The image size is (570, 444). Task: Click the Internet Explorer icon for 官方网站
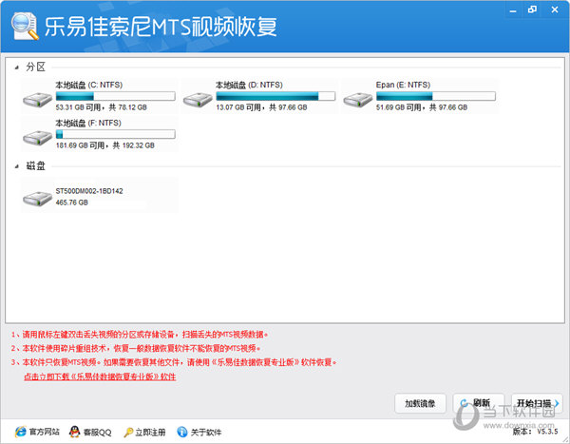click(20, 432)
